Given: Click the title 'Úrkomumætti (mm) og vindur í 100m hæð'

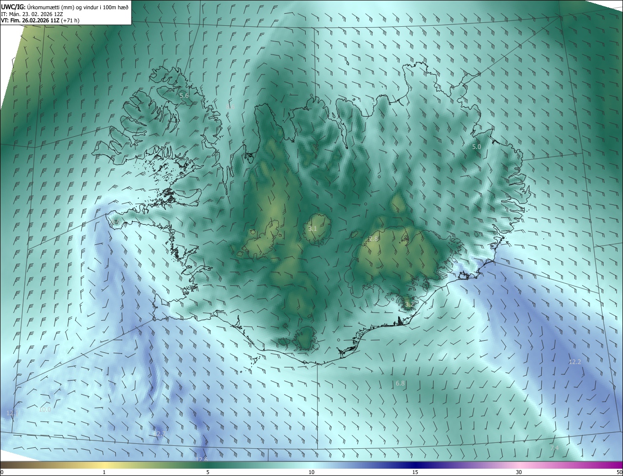Looking at the screenshot, I should 77,7.
